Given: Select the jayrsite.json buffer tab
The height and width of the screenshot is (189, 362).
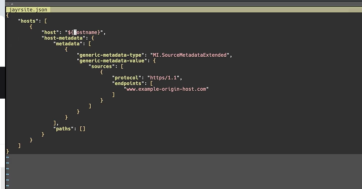Looking at the screenshot, I should click(x=28, y=10).
